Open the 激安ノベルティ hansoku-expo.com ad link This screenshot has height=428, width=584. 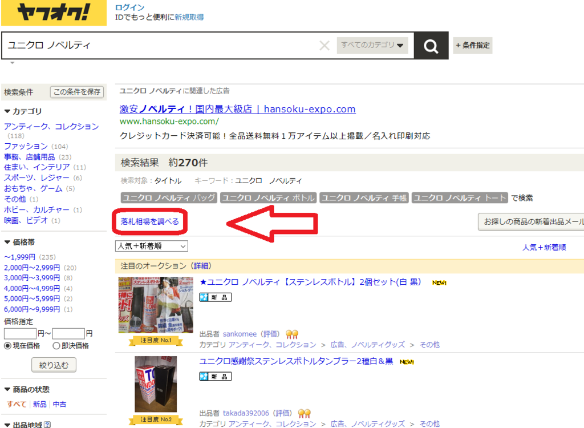click(x=238, y=109)
